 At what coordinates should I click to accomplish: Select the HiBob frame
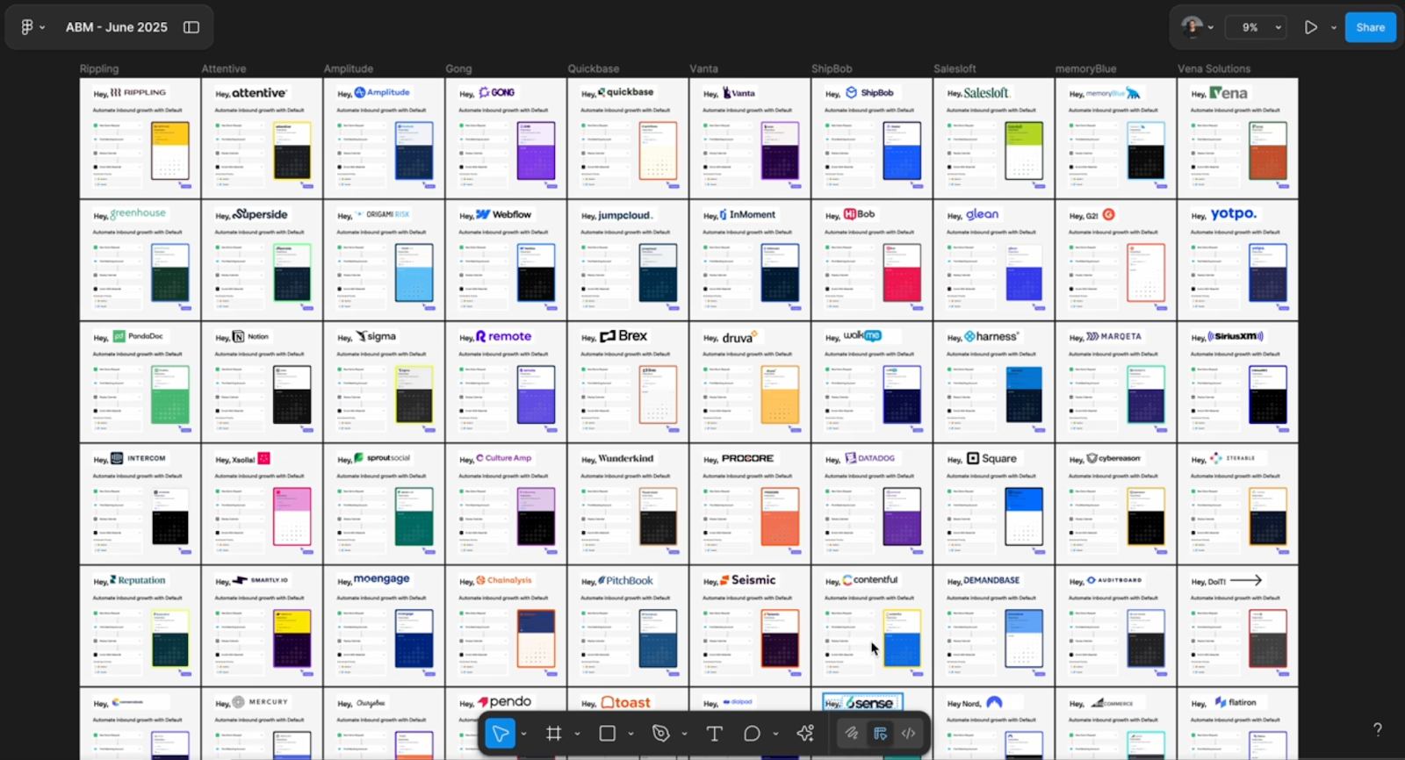click(872, 260)
